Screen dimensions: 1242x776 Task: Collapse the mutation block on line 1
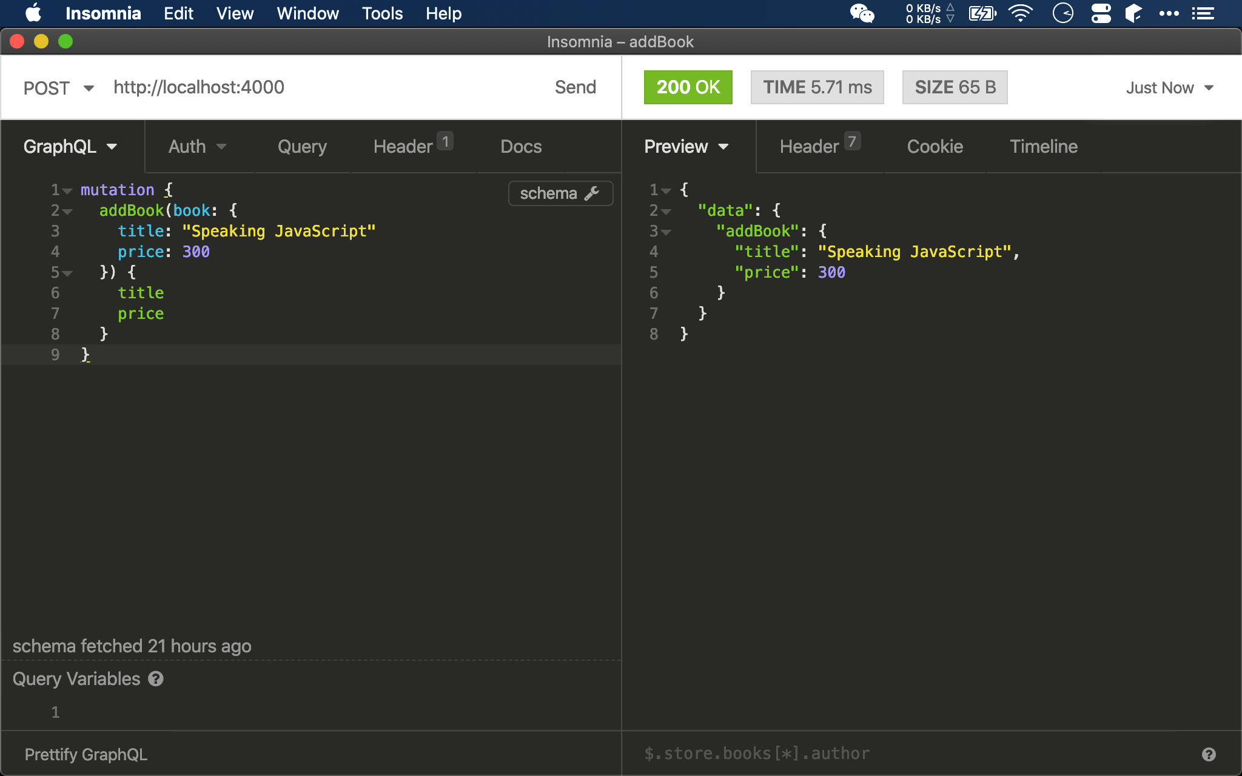click(67, 191)
